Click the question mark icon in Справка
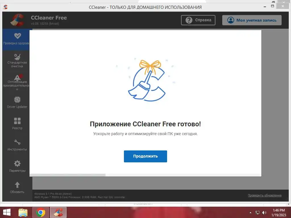The image size is (291, 218). (189, 20)
